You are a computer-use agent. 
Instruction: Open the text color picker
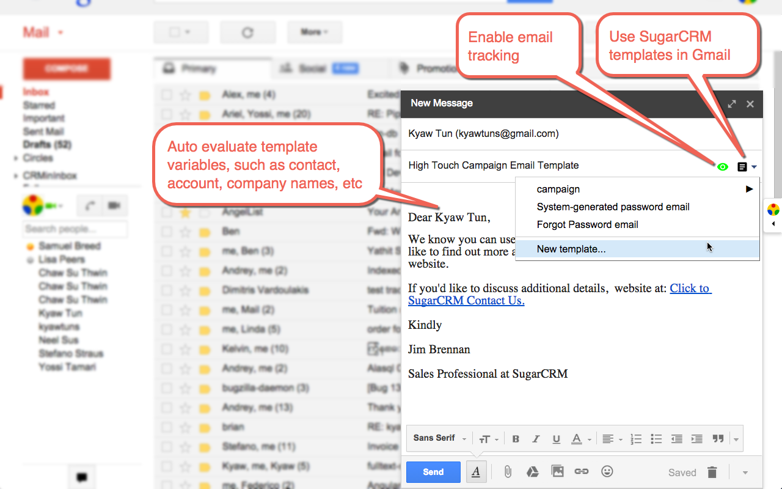pyautogui.click(x=580, y=439)
